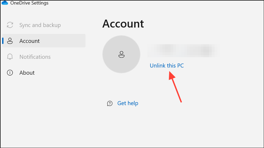Screen dimensions: 264x148
Task: Click the blurred account name text
Action: (x=183, y=51)
